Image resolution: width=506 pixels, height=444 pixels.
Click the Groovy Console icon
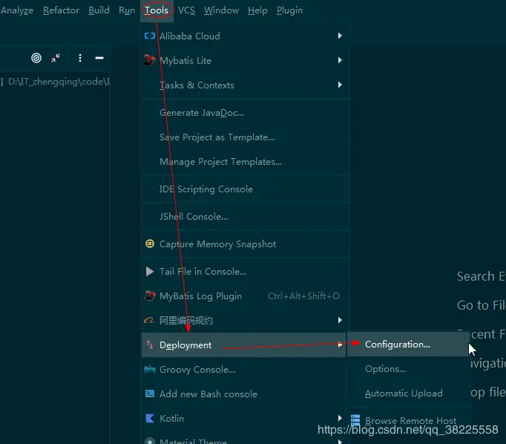coord(150,369)
